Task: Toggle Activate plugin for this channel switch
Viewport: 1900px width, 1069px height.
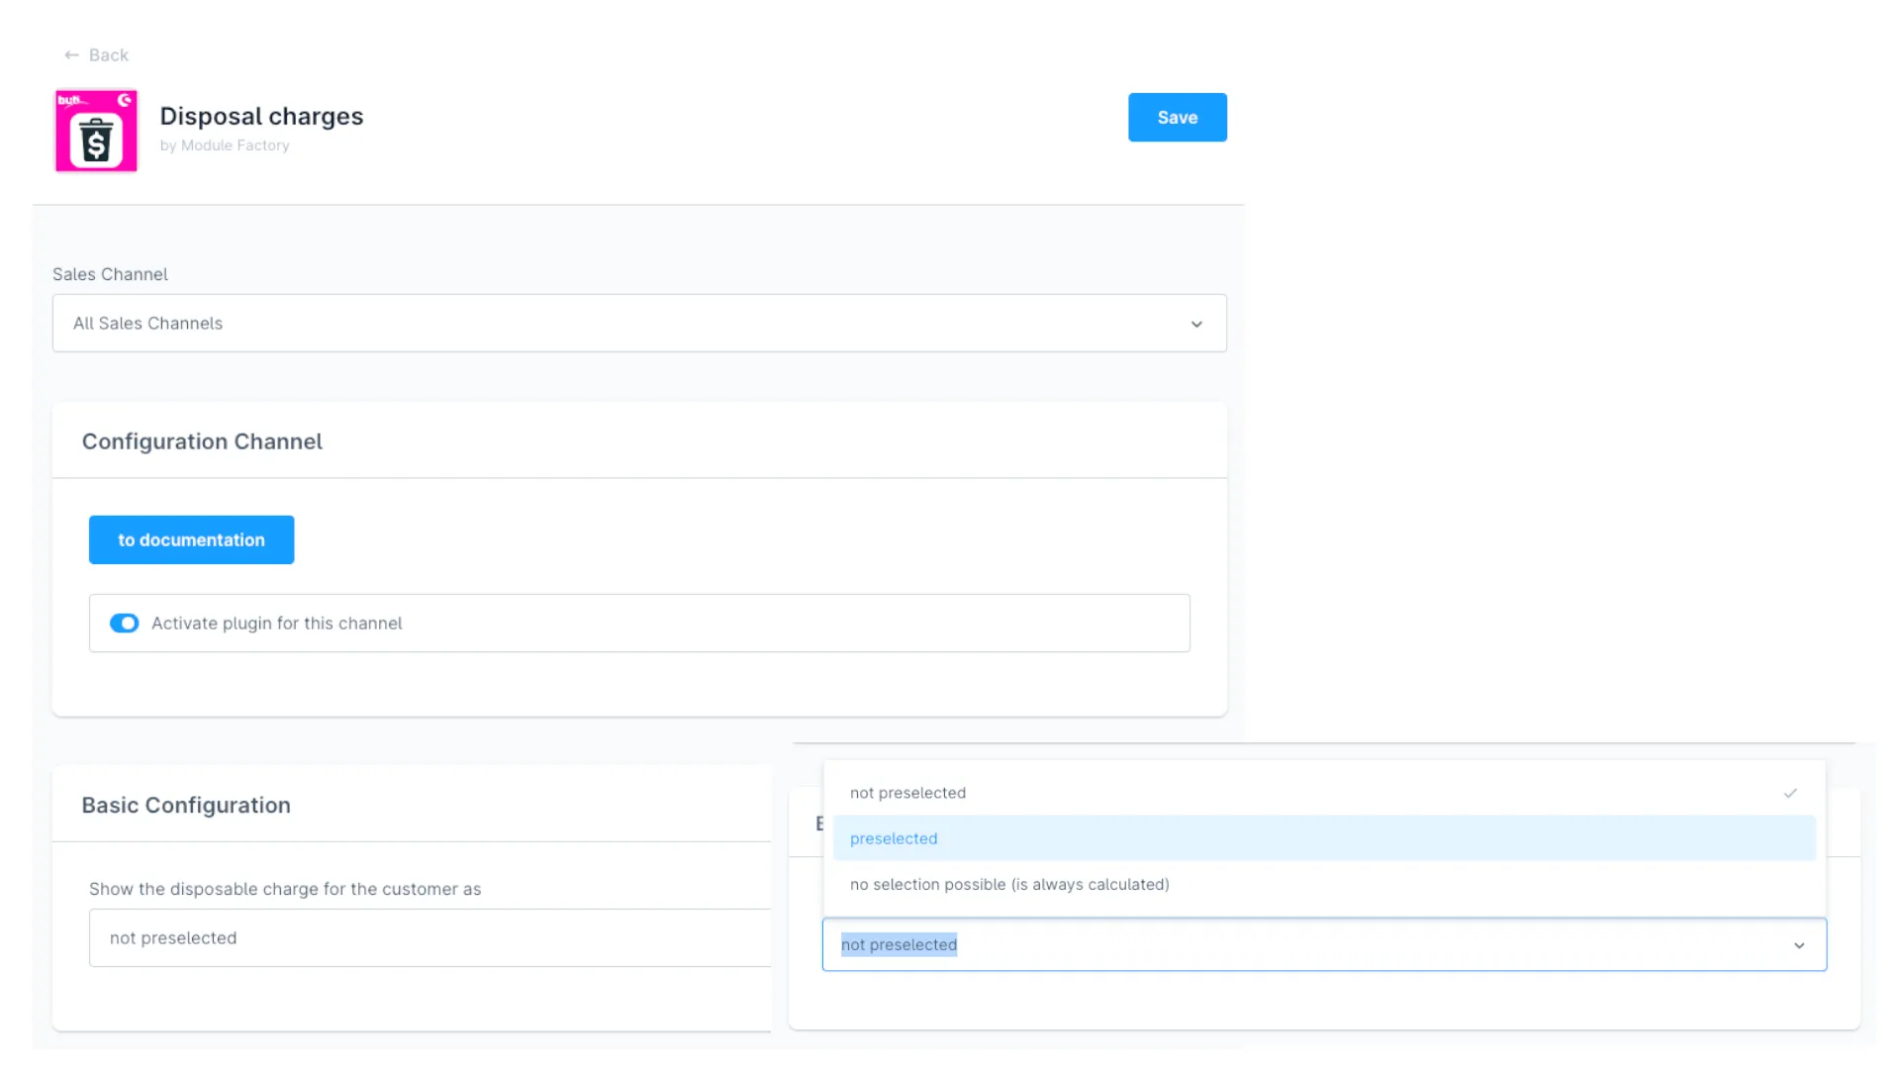Action: (124, 624)
